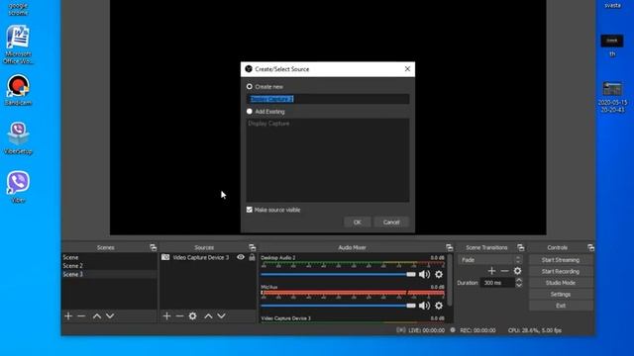This screenshot has width=634, height=356.
Task: Pop out the Sources dock icon
Action: coord(252,247)
